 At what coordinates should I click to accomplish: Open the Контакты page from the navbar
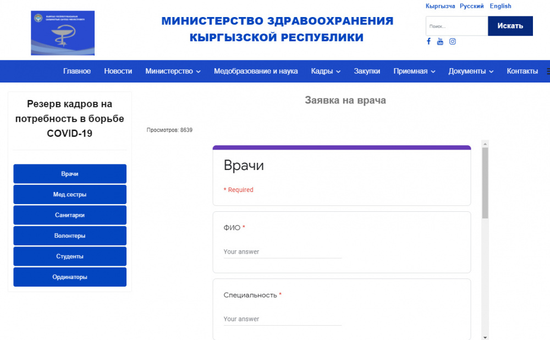pos(522,71)
